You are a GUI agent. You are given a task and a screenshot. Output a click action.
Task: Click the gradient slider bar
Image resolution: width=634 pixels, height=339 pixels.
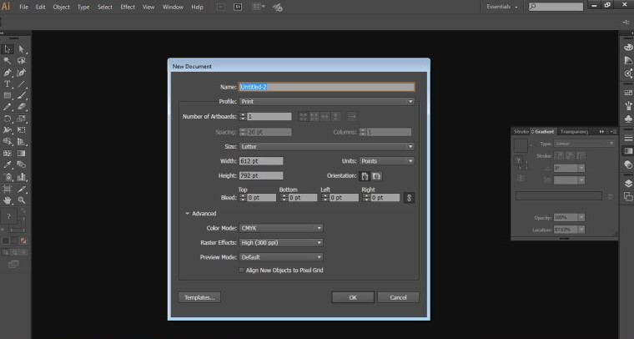coord(558,196)
